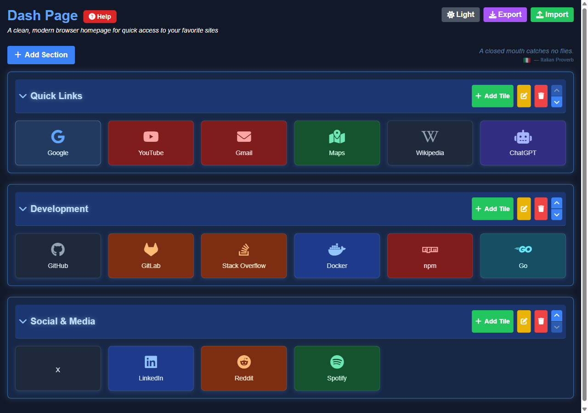
Task: Click the Dash Page title
Action: pyautogui.click(x=43, y=16)
